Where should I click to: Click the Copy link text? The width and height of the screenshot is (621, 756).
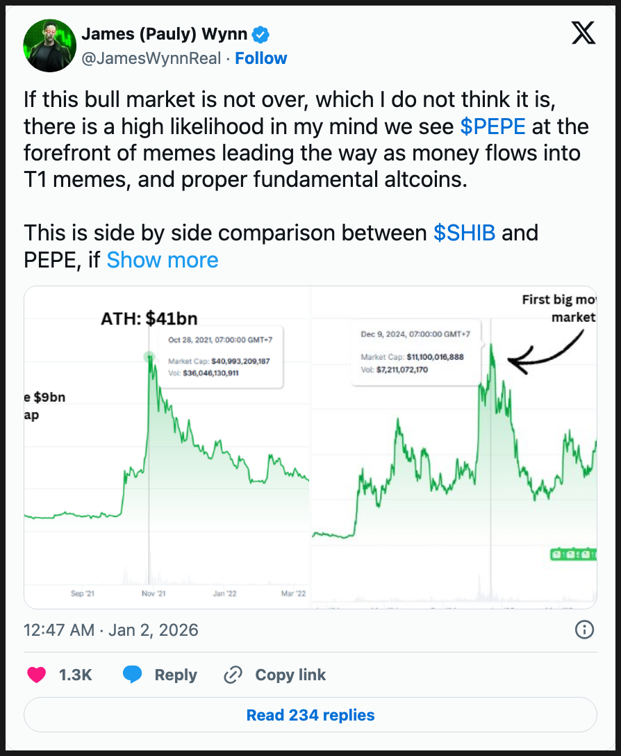coord(290,675)
